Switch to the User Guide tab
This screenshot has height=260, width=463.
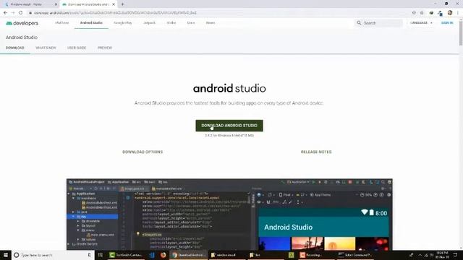tap(77, 48)
